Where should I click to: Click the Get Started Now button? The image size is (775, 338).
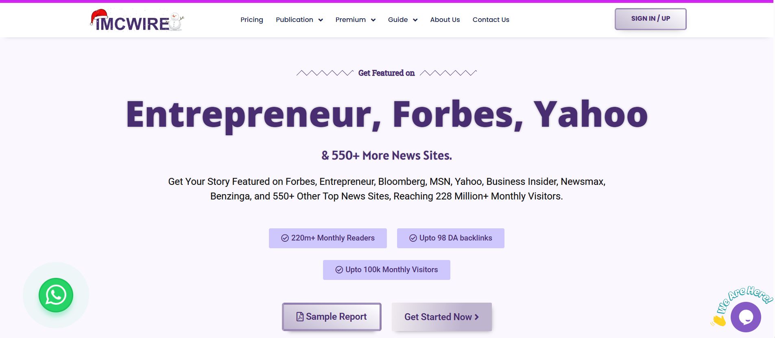pos(442,317)
